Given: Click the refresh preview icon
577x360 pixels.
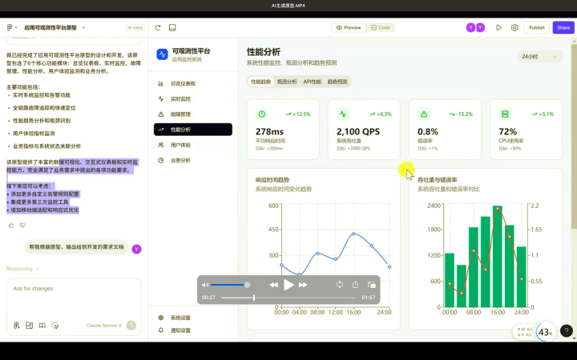Looking at the screenshot, I should click(x=158, y=27).
